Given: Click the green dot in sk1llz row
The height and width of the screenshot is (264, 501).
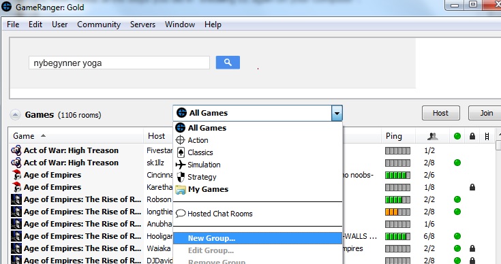Looking at the screenshot, I should click(x=457, y=163).
